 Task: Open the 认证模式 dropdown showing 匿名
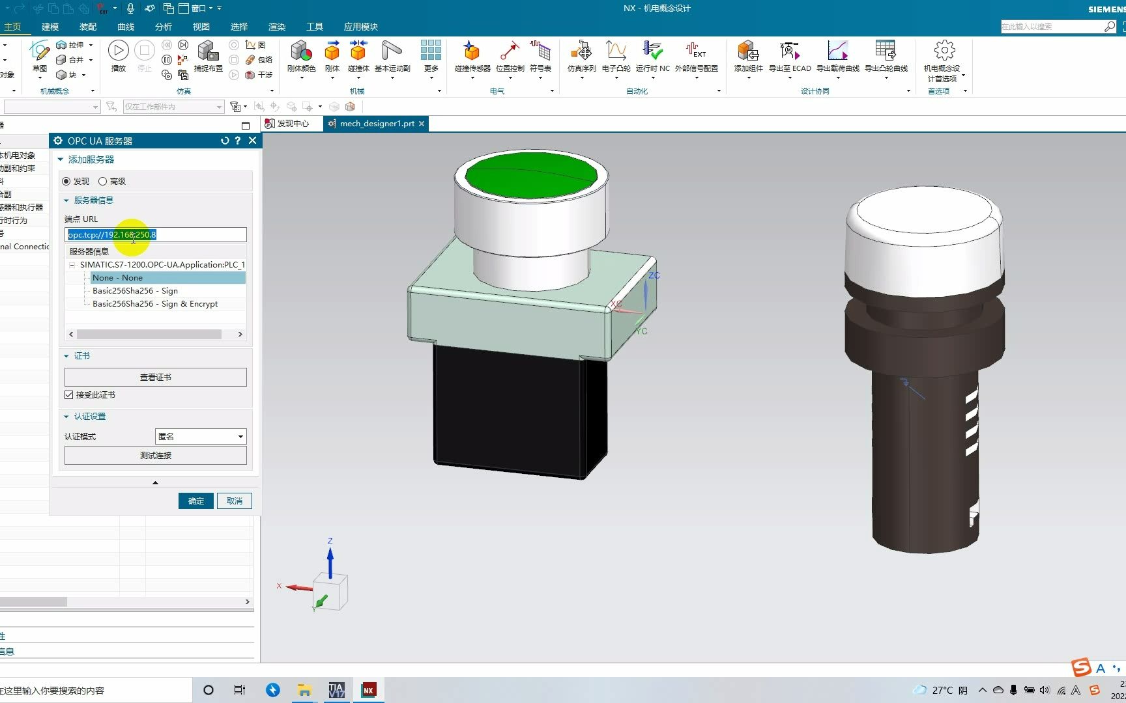click(201, 437)
